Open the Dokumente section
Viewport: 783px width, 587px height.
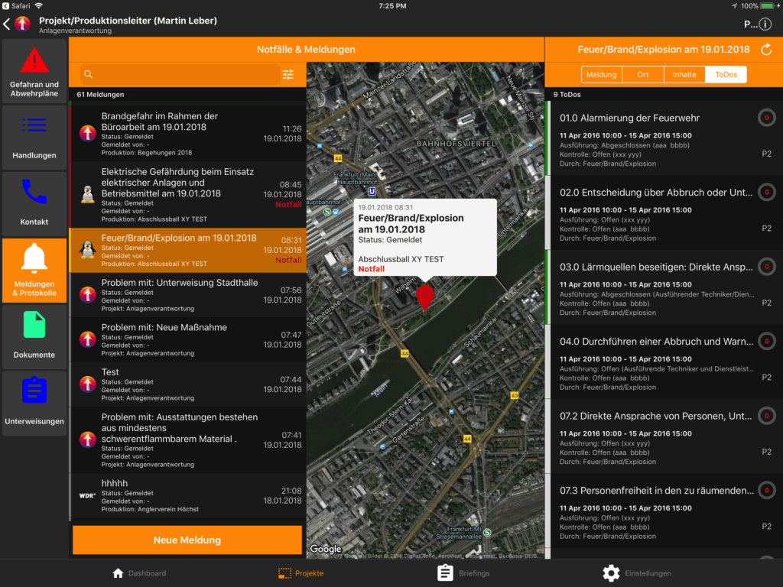click(34, 336)
